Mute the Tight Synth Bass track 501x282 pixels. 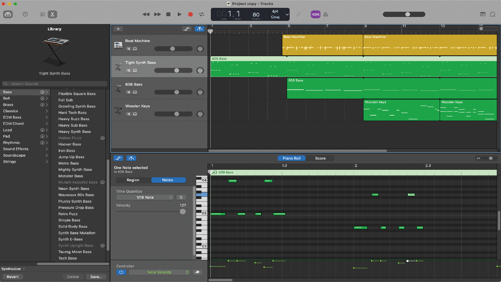129,70
